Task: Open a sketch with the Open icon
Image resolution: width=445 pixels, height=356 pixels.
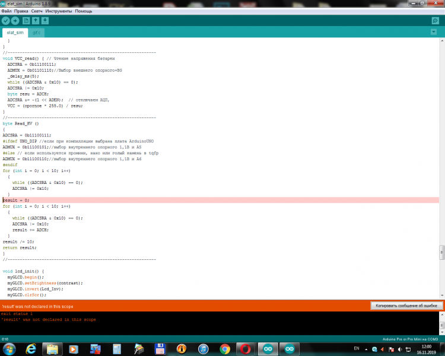Action: pos(36,21)
